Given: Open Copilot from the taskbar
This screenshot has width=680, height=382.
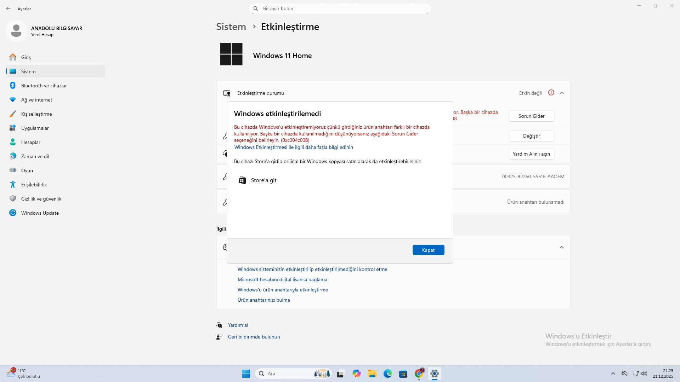Looking at the screenshot, I should [356, 374].
